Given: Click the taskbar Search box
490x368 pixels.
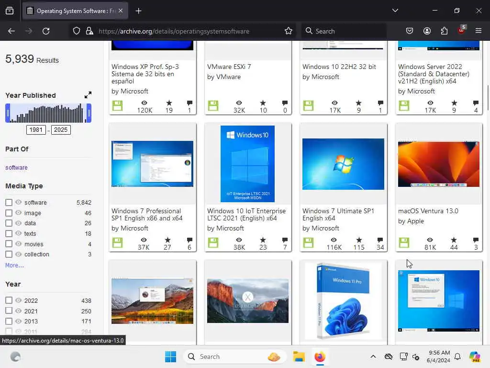Looking at the screenshot, I should [234, 356].
